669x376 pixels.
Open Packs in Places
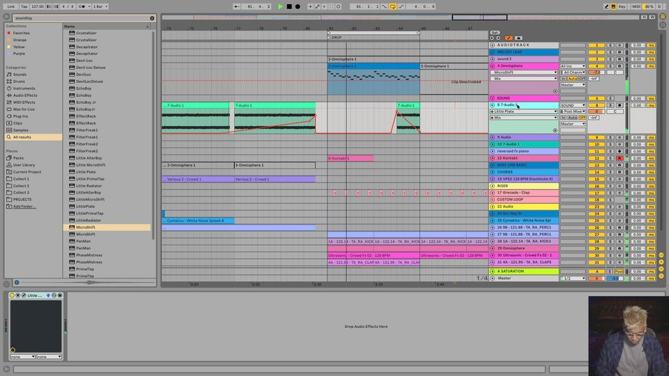tap(18, 158)
